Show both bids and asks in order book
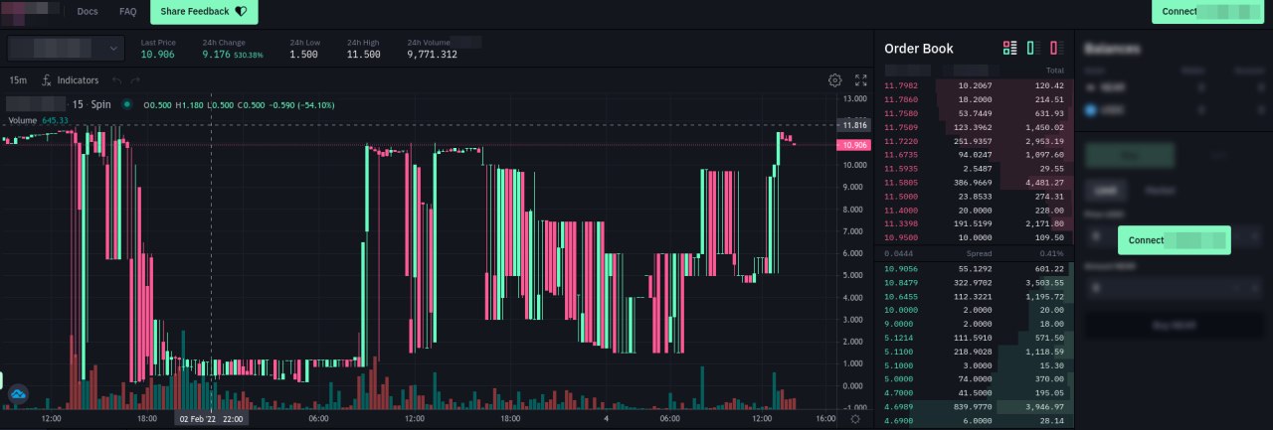Image resolution: width=1273 pixels, height=430 pixels. 1009,48
